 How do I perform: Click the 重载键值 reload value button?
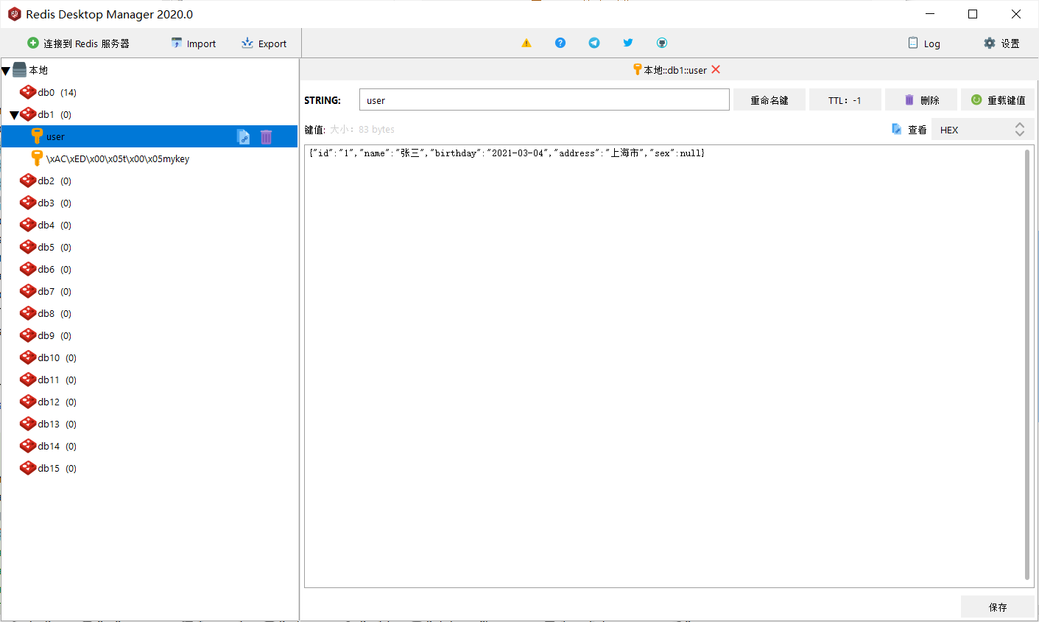998,99
